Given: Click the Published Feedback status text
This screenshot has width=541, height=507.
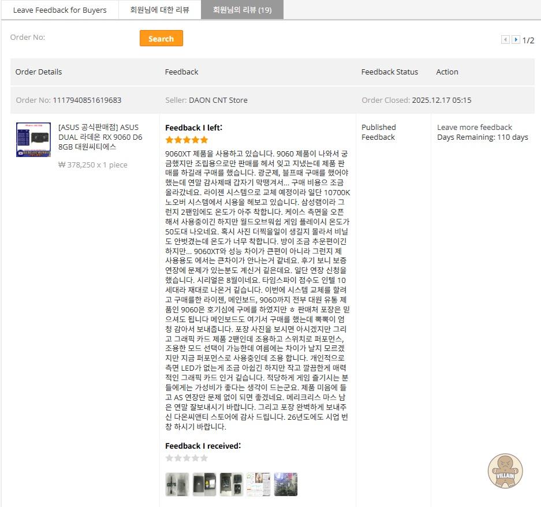Looking at the screenshot, I should click(378, 132).
